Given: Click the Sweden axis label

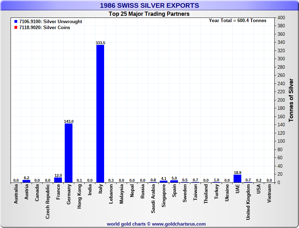Looking at the screenshot, I should click(185, 193).
